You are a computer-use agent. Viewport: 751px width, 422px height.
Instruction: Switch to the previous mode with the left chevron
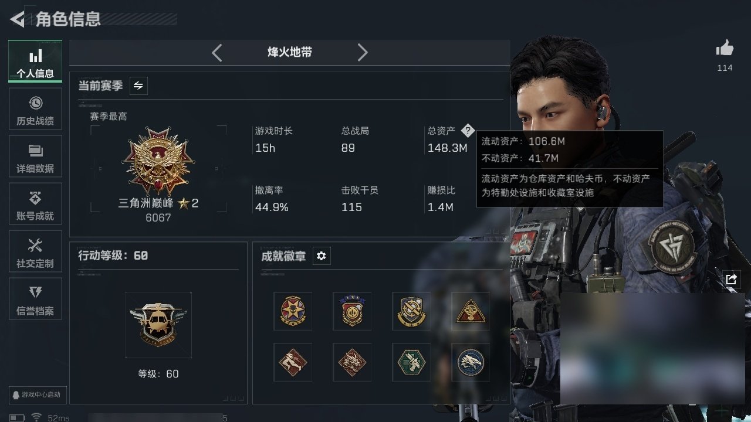tap(217, 53)
